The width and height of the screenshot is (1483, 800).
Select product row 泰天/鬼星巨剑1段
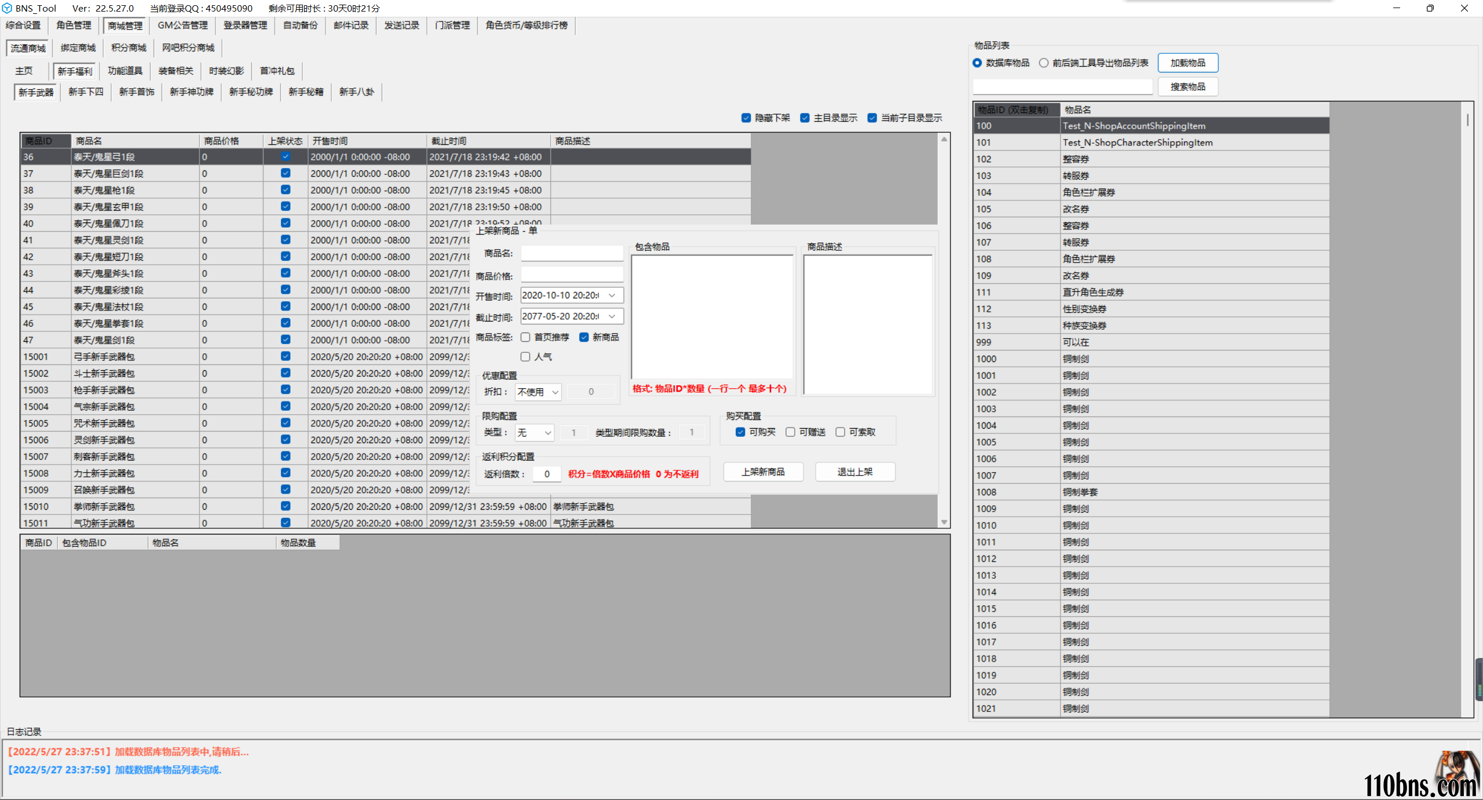coord(385,173)
